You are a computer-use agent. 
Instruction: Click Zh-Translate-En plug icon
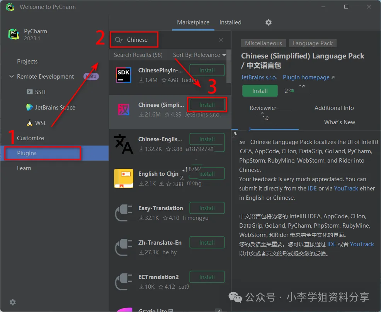pos(123,247)
